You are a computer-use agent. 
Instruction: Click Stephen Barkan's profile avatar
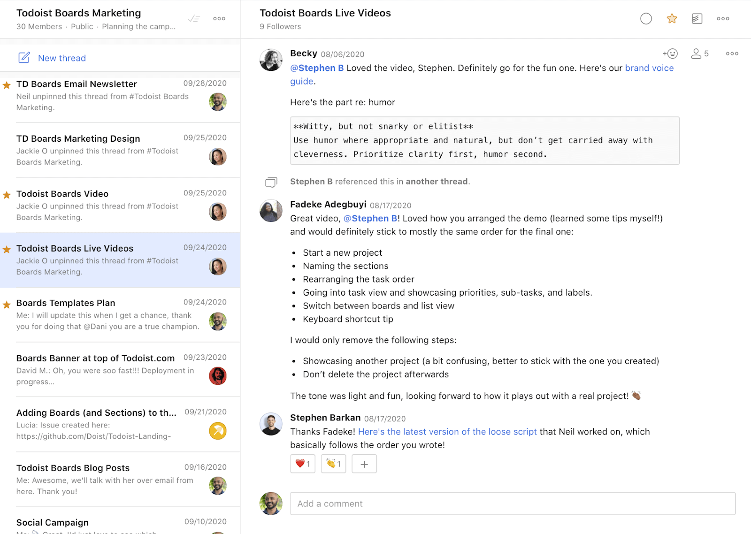coord(271,424)
